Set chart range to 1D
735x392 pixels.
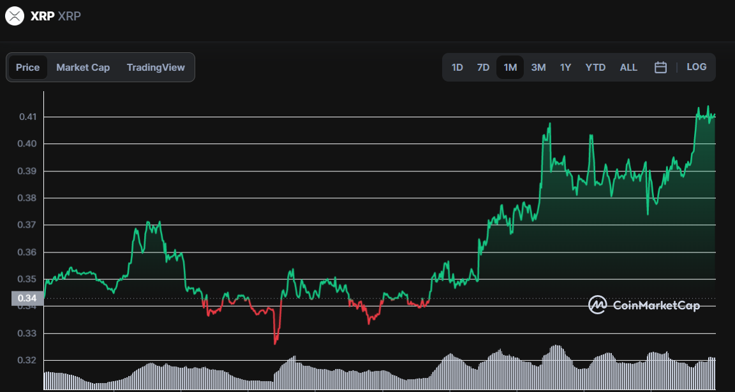tap(457, 68)
